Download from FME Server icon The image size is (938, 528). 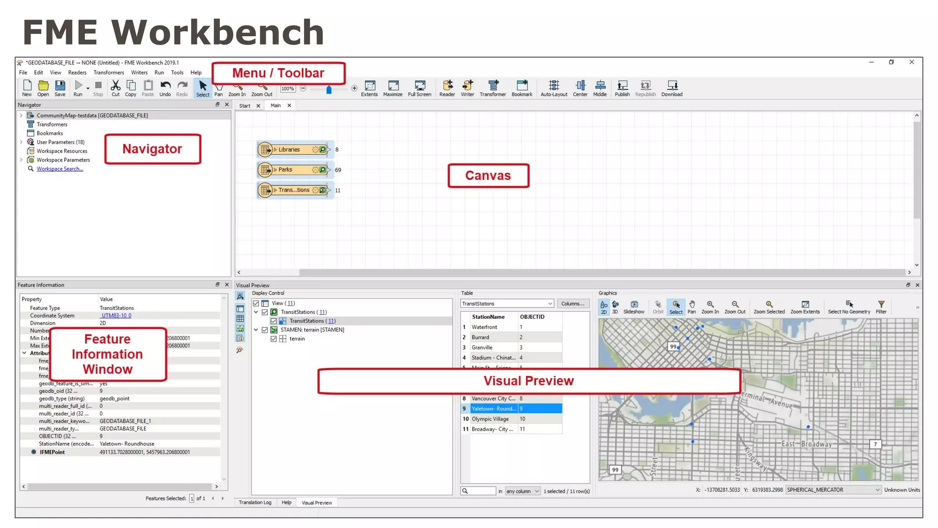pos(671,88)
